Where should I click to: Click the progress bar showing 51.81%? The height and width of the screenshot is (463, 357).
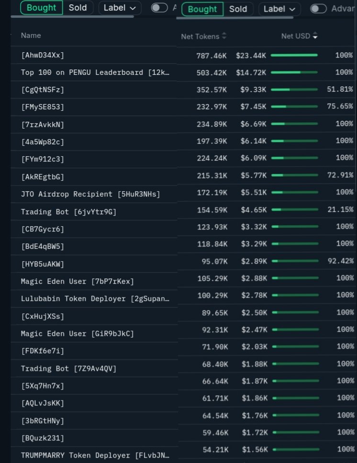(294, 90)
